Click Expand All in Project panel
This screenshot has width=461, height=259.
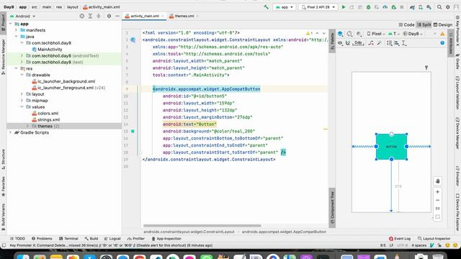click(90, 16)
